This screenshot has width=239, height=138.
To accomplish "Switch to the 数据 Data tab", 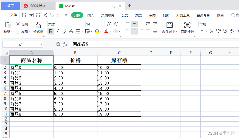I will point(139,15).
